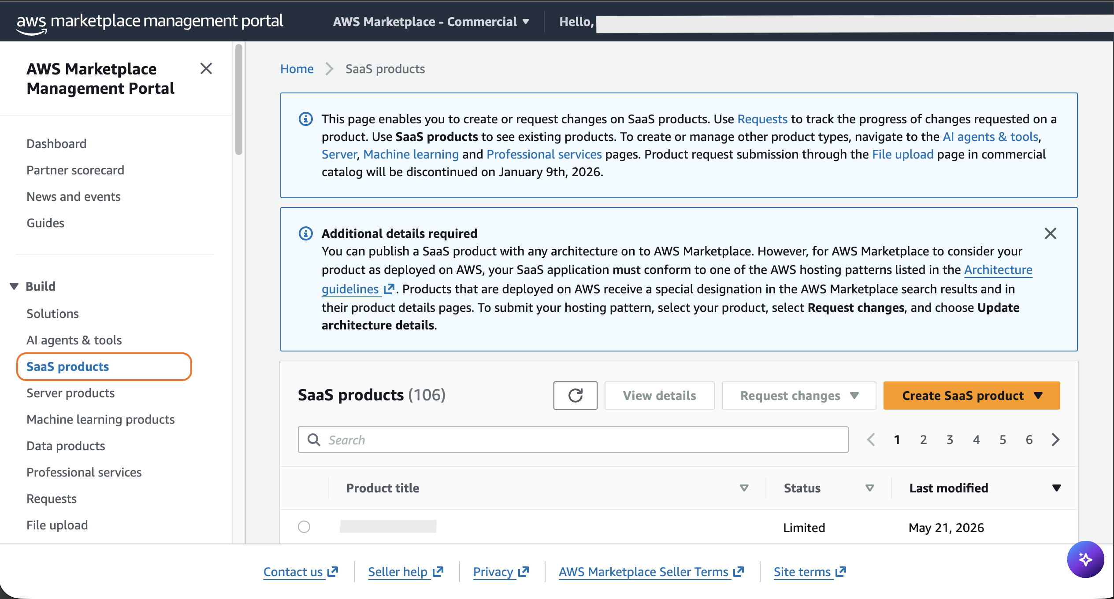1114x599 pixels.
Task: Open AI agents & tools in the sidebar
Action: coord(74,340)
